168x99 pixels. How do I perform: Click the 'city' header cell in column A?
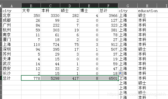[12, 10]
